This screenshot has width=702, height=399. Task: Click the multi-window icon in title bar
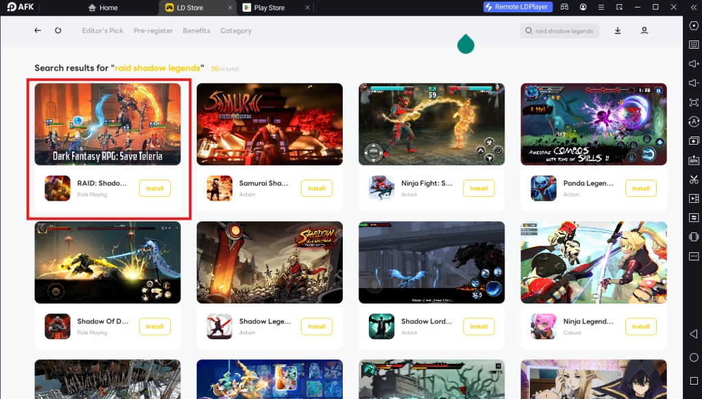pos(620,7)
